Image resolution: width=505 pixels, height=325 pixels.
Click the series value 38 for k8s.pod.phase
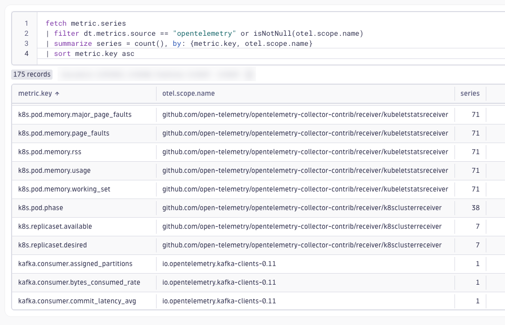click(x=476, y=208)
